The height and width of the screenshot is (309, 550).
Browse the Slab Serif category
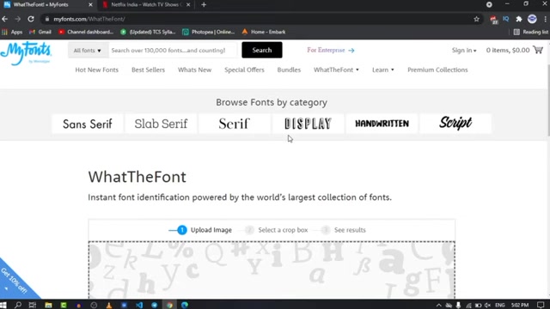pos(161,124)
